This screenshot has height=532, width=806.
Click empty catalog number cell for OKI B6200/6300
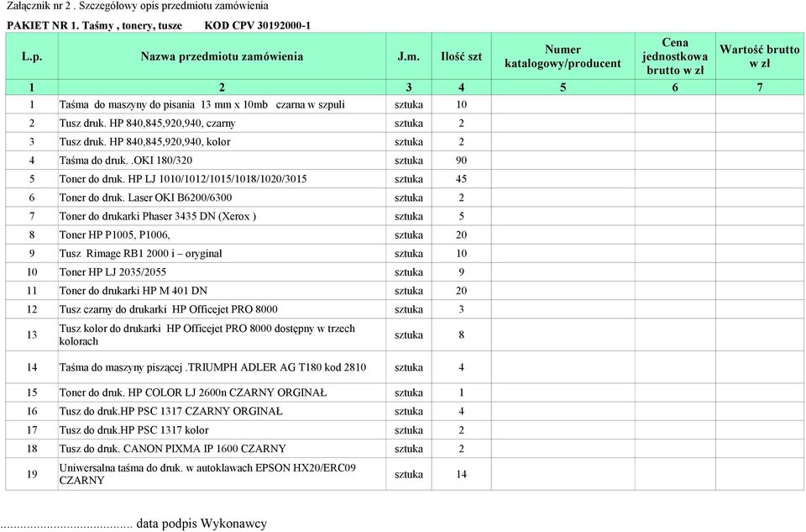[563, 198]
